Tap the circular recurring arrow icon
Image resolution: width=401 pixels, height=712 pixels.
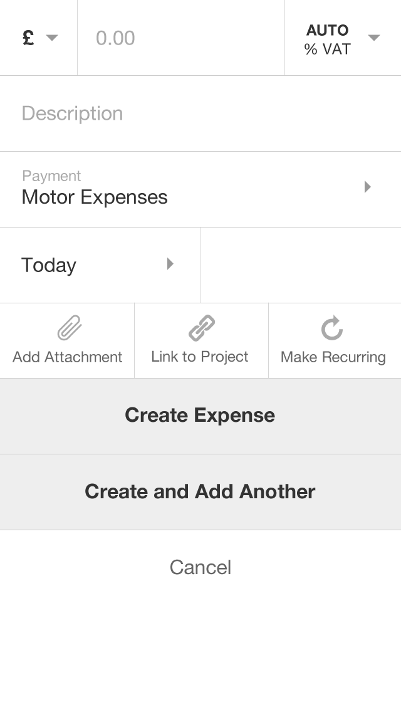[x=332, y=328]
